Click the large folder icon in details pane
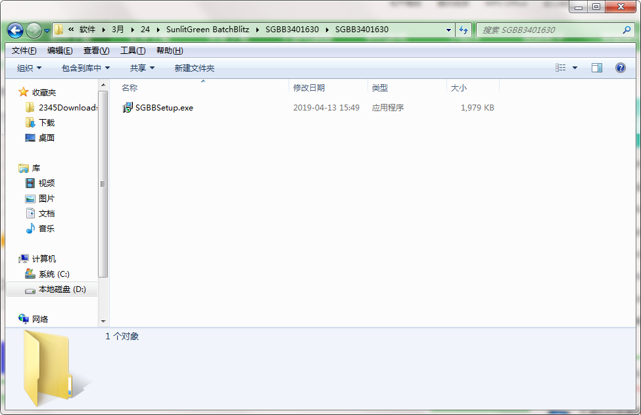Viewport: 641px width, 415px height. (49, 368)
